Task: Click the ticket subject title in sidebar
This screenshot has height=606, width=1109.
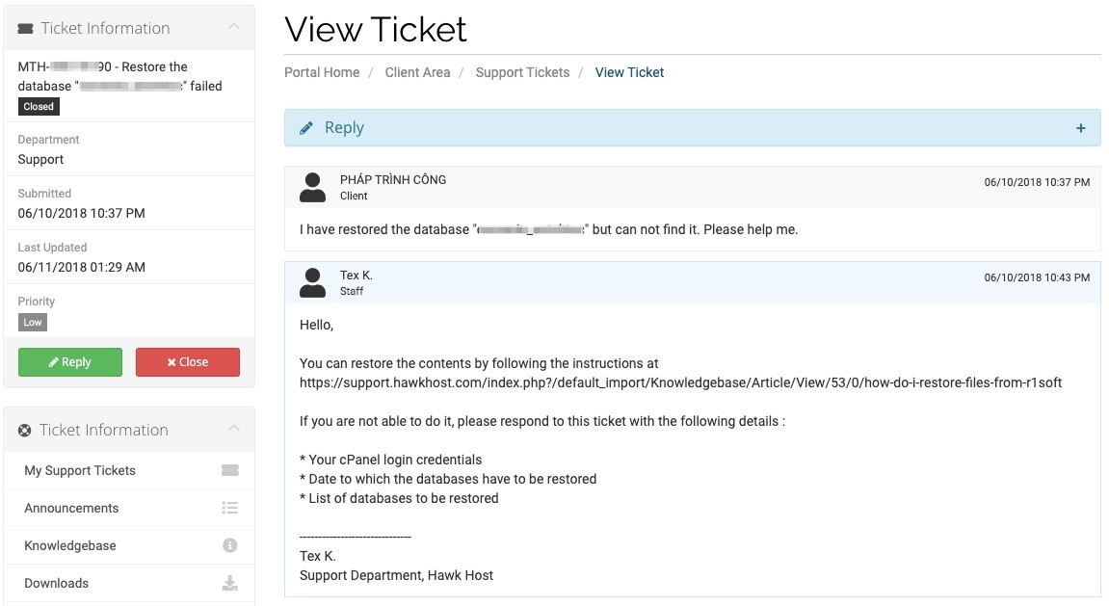Action: point(120,76)
